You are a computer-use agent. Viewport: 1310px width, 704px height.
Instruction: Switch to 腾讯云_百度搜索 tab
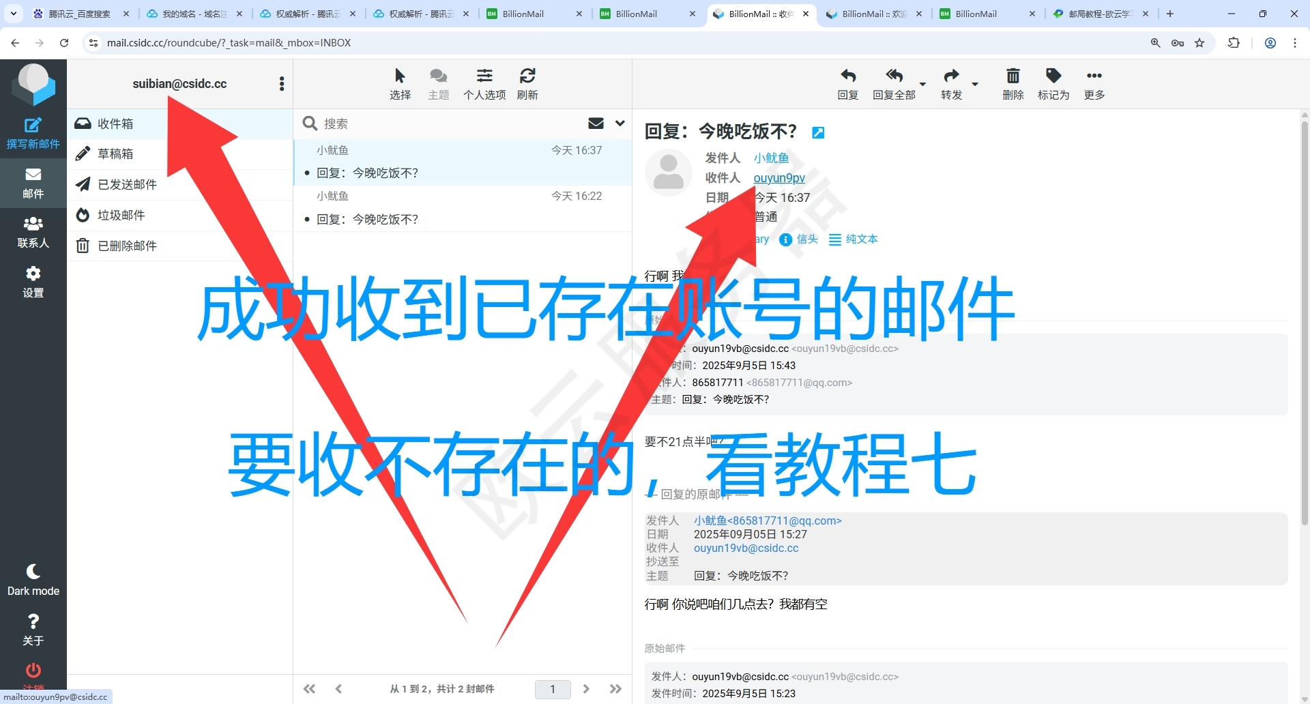pos(80,14)
